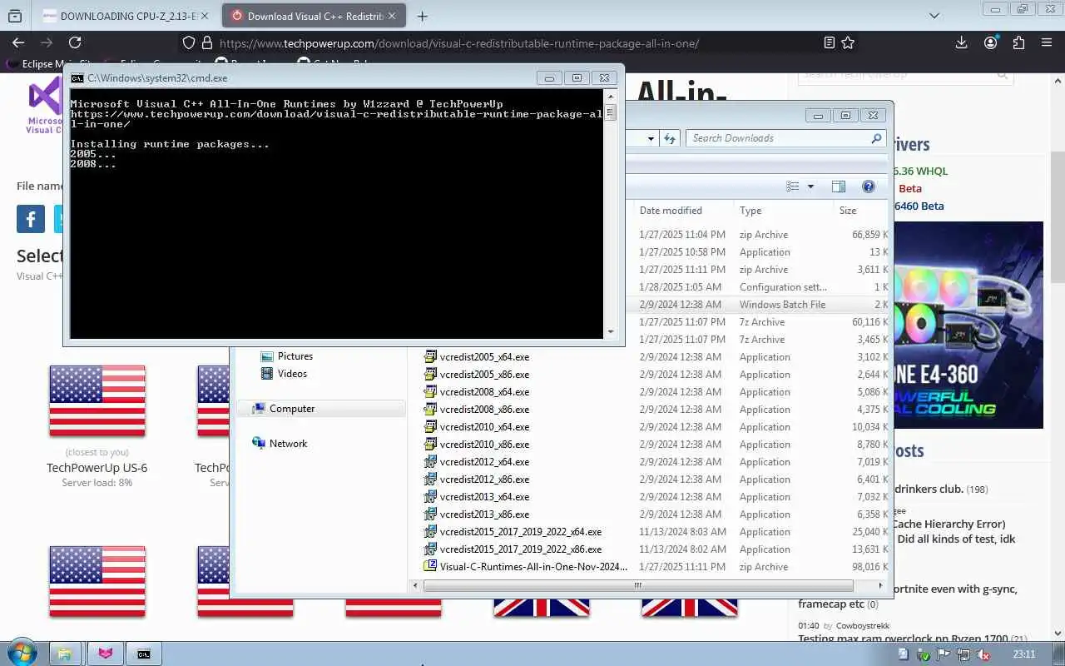Click the Explorer search magnifier icon
Image resolution: width=1065 pixels, height=666 pixels.
876,138
